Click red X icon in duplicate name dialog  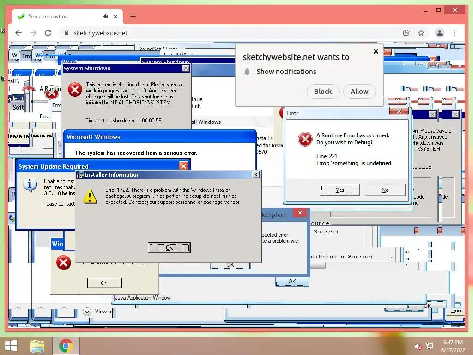click(63, 263)
